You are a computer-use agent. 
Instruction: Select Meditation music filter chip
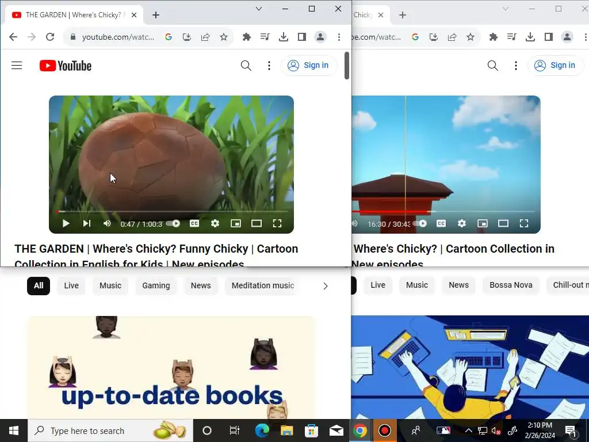[x=262, y=285]
